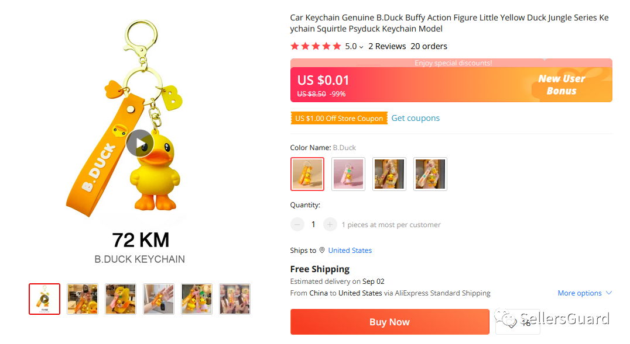Choose the fourth color variant swatch
Image resolution: width=630 pixels, height=344 pixels.
point(430,174)
